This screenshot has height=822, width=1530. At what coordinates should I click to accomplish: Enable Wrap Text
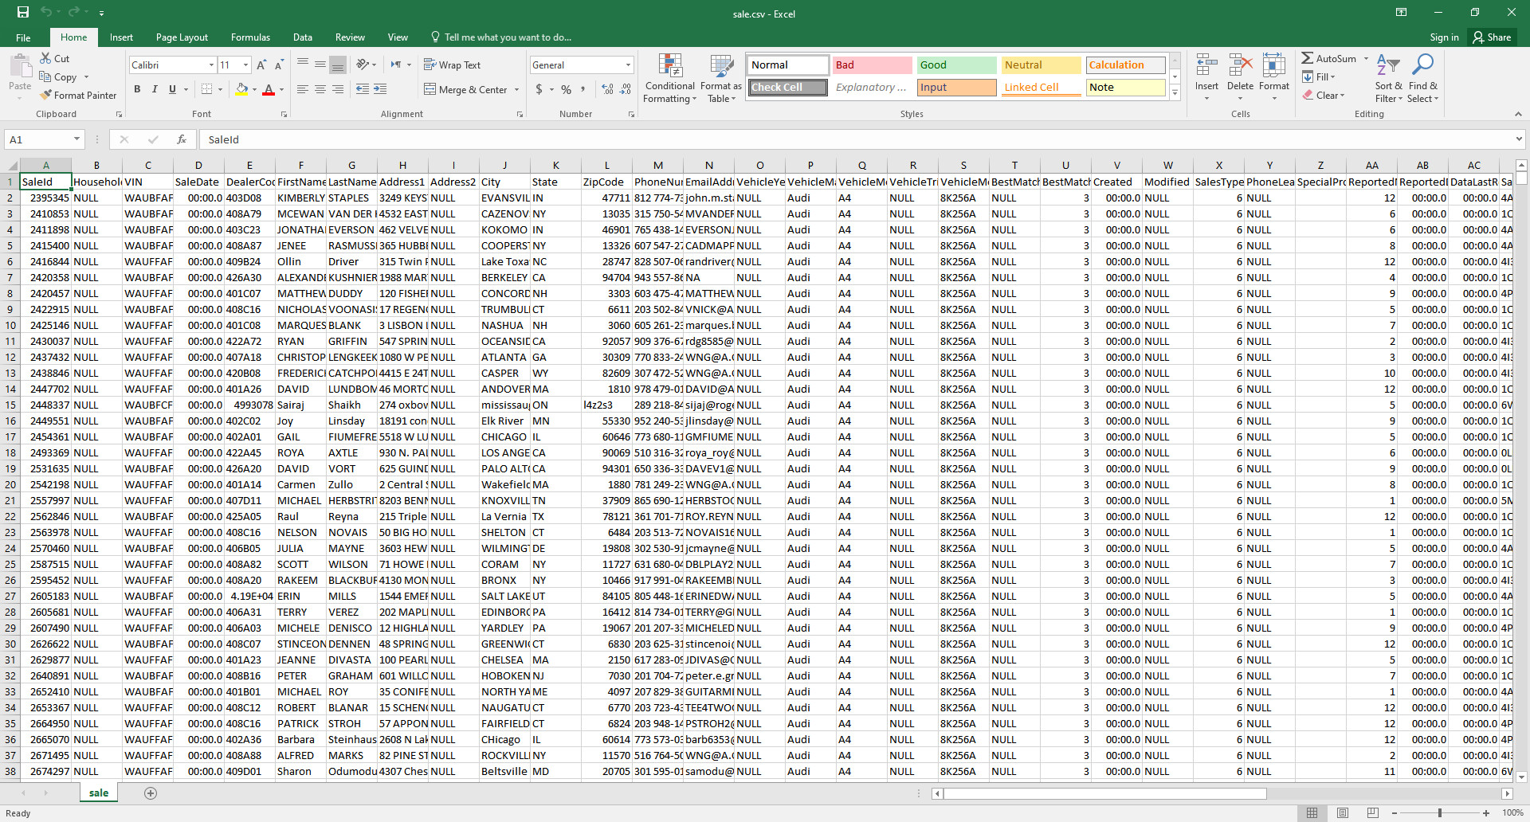pos(452,65)
